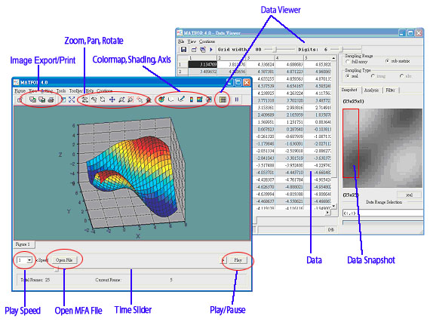Click the export image icon beside the printer
Viewport: 430px width, 322px height.
[41, 100]
